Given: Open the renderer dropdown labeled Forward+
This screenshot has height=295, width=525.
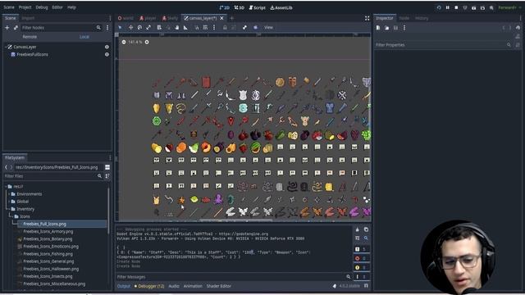Looking at the screenshot, I should pos(509,7).
